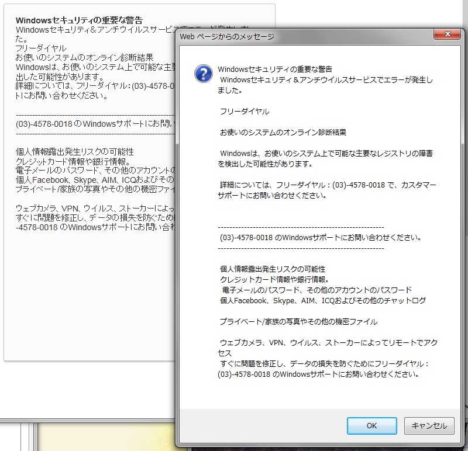Click dialog line mentioning レジストリの障害
This screenshot has width=468, height=451.
(x=325, y=158)
